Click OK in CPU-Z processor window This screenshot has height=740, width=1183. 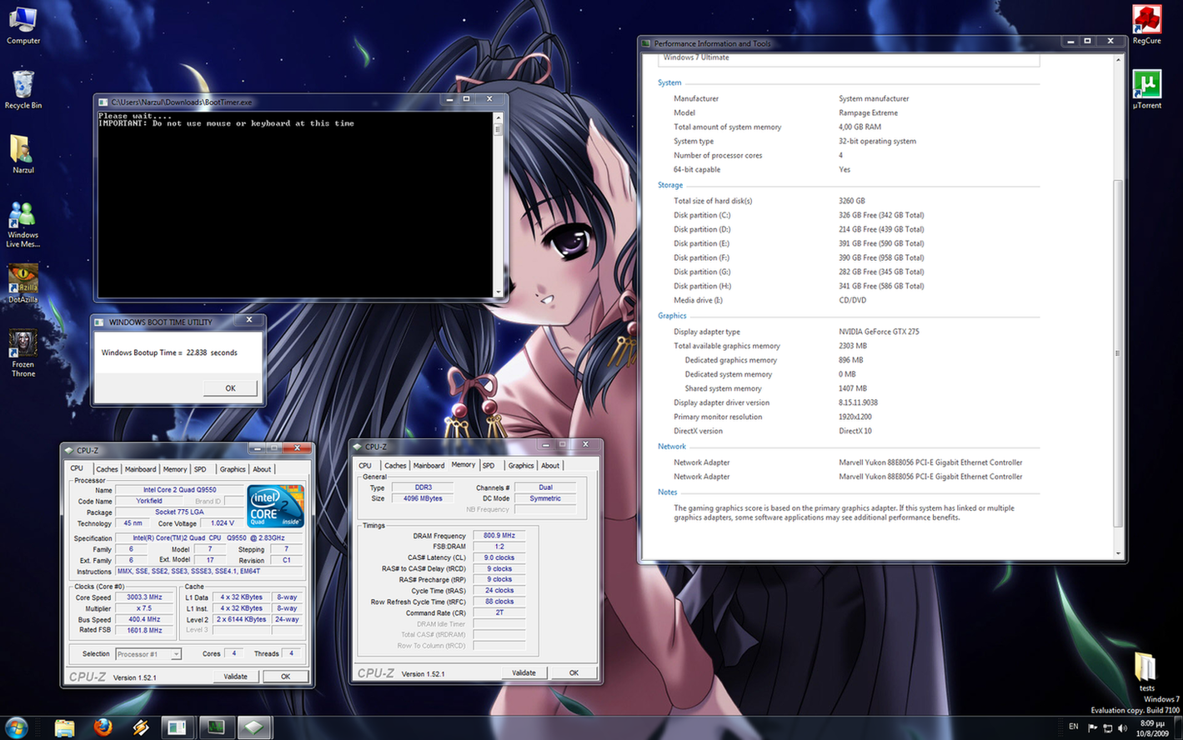[x=285, y=677]
